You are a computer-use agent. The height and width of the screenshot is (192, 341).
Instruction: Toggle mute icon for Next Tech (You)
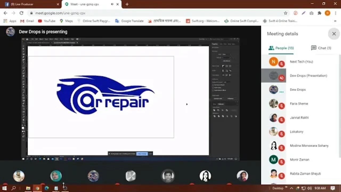282,64
